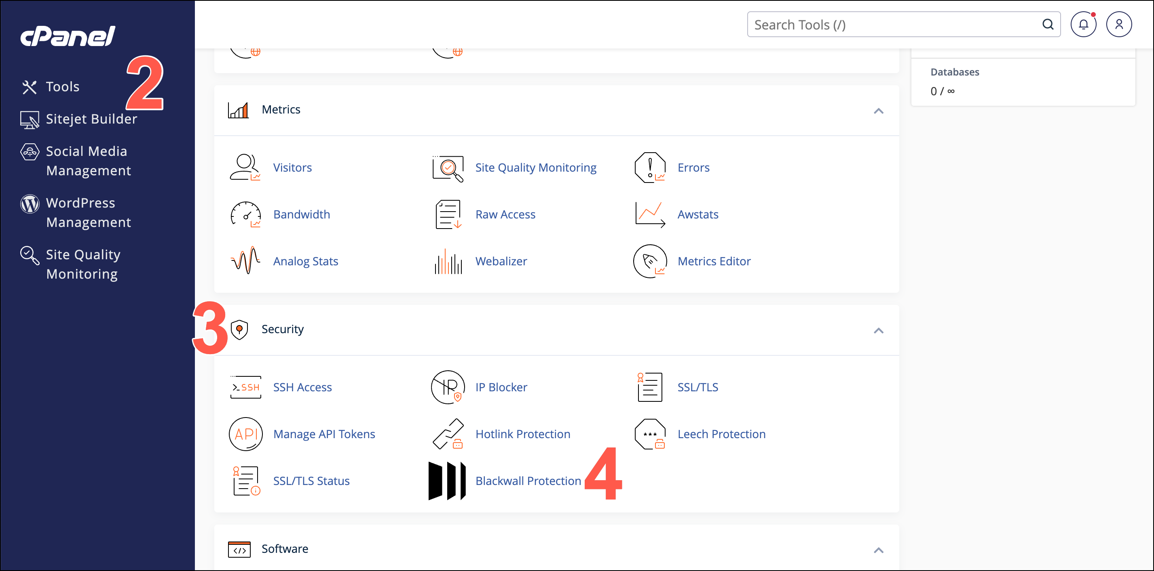The width and height of the screenshot is (1154, 571).
Task: Open the Bandwidth link
Action: 302,214
